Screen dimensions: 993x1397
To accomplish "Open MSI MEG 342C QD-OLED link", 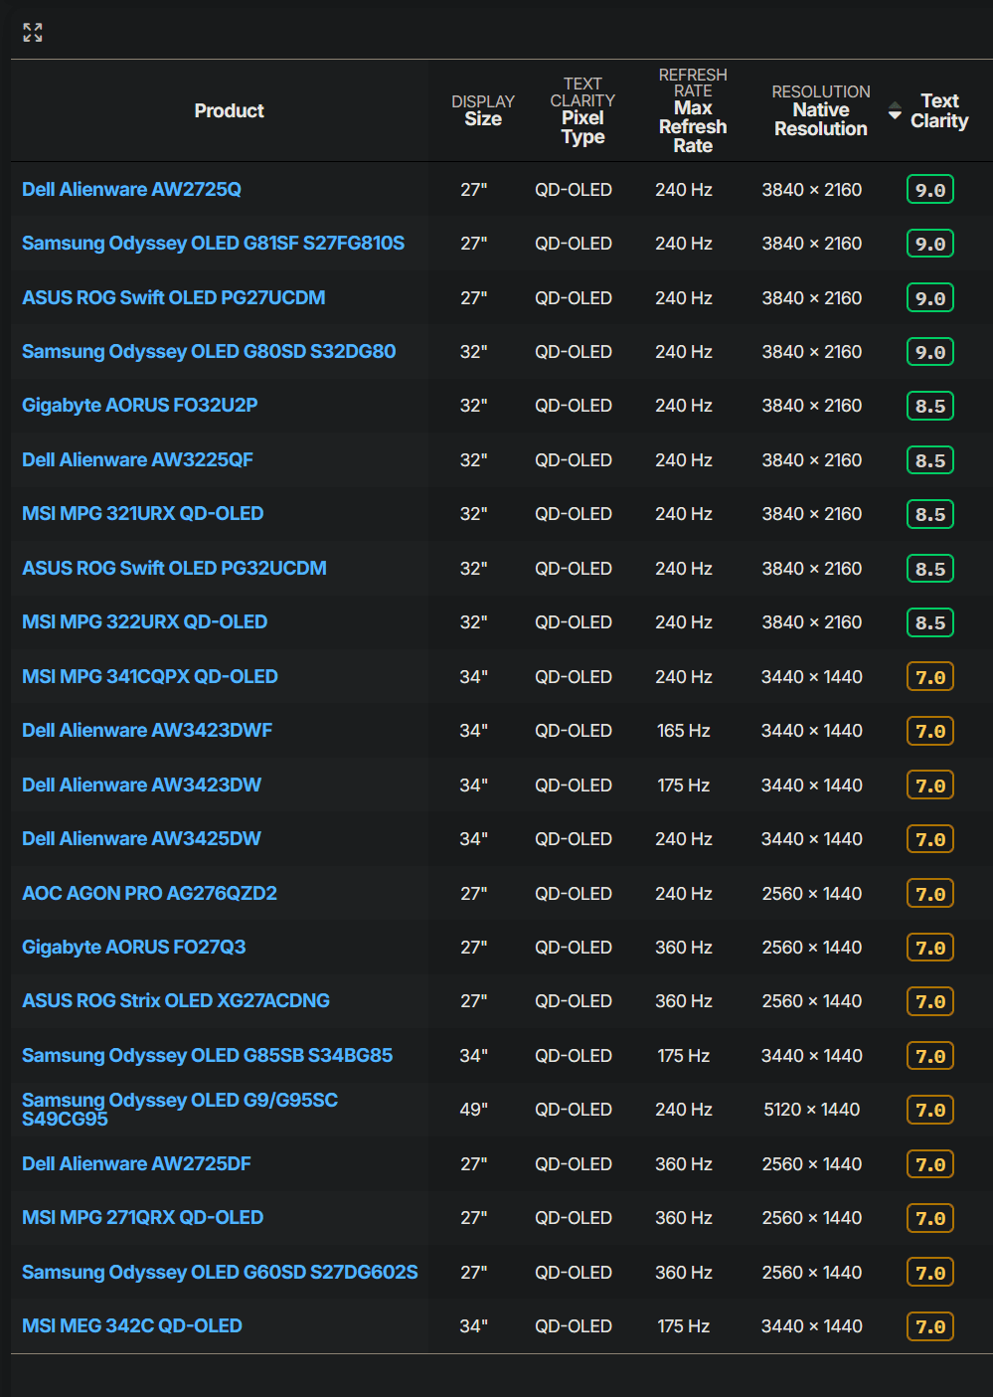I will click(132, 1325).
